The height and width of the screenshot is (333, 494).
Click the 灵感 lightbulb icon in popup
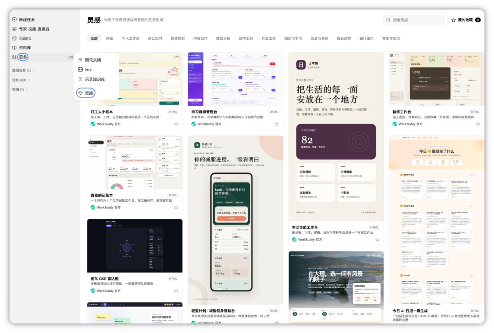81,93
